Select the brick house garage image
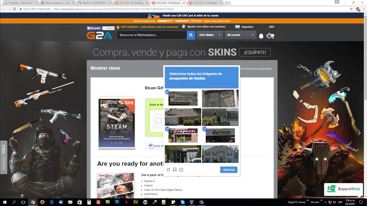Screen dimensions: 367x206 (x=183, y=117)
